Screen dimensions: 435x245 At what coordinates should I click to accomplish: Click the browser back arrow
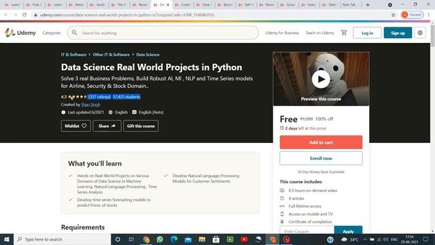(6, 15)
